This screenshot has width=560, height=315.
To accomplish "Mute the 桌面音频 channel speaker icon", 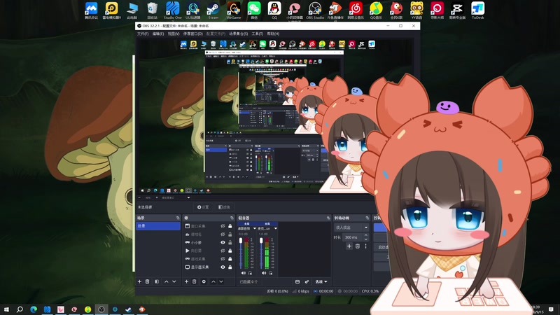I will tap(243, 273).
